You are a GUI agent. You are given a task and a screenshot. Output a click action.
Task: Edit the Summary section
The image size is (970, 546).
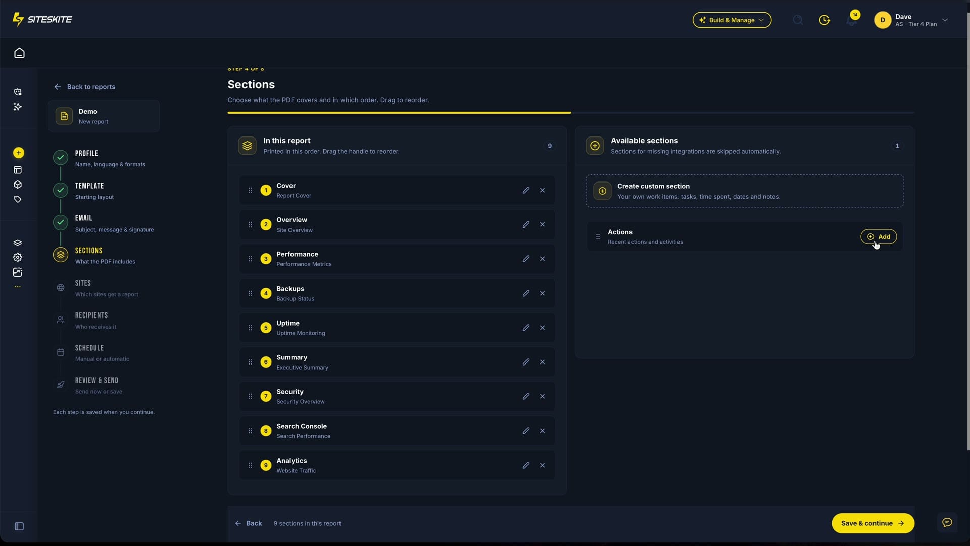pos(526,362)
